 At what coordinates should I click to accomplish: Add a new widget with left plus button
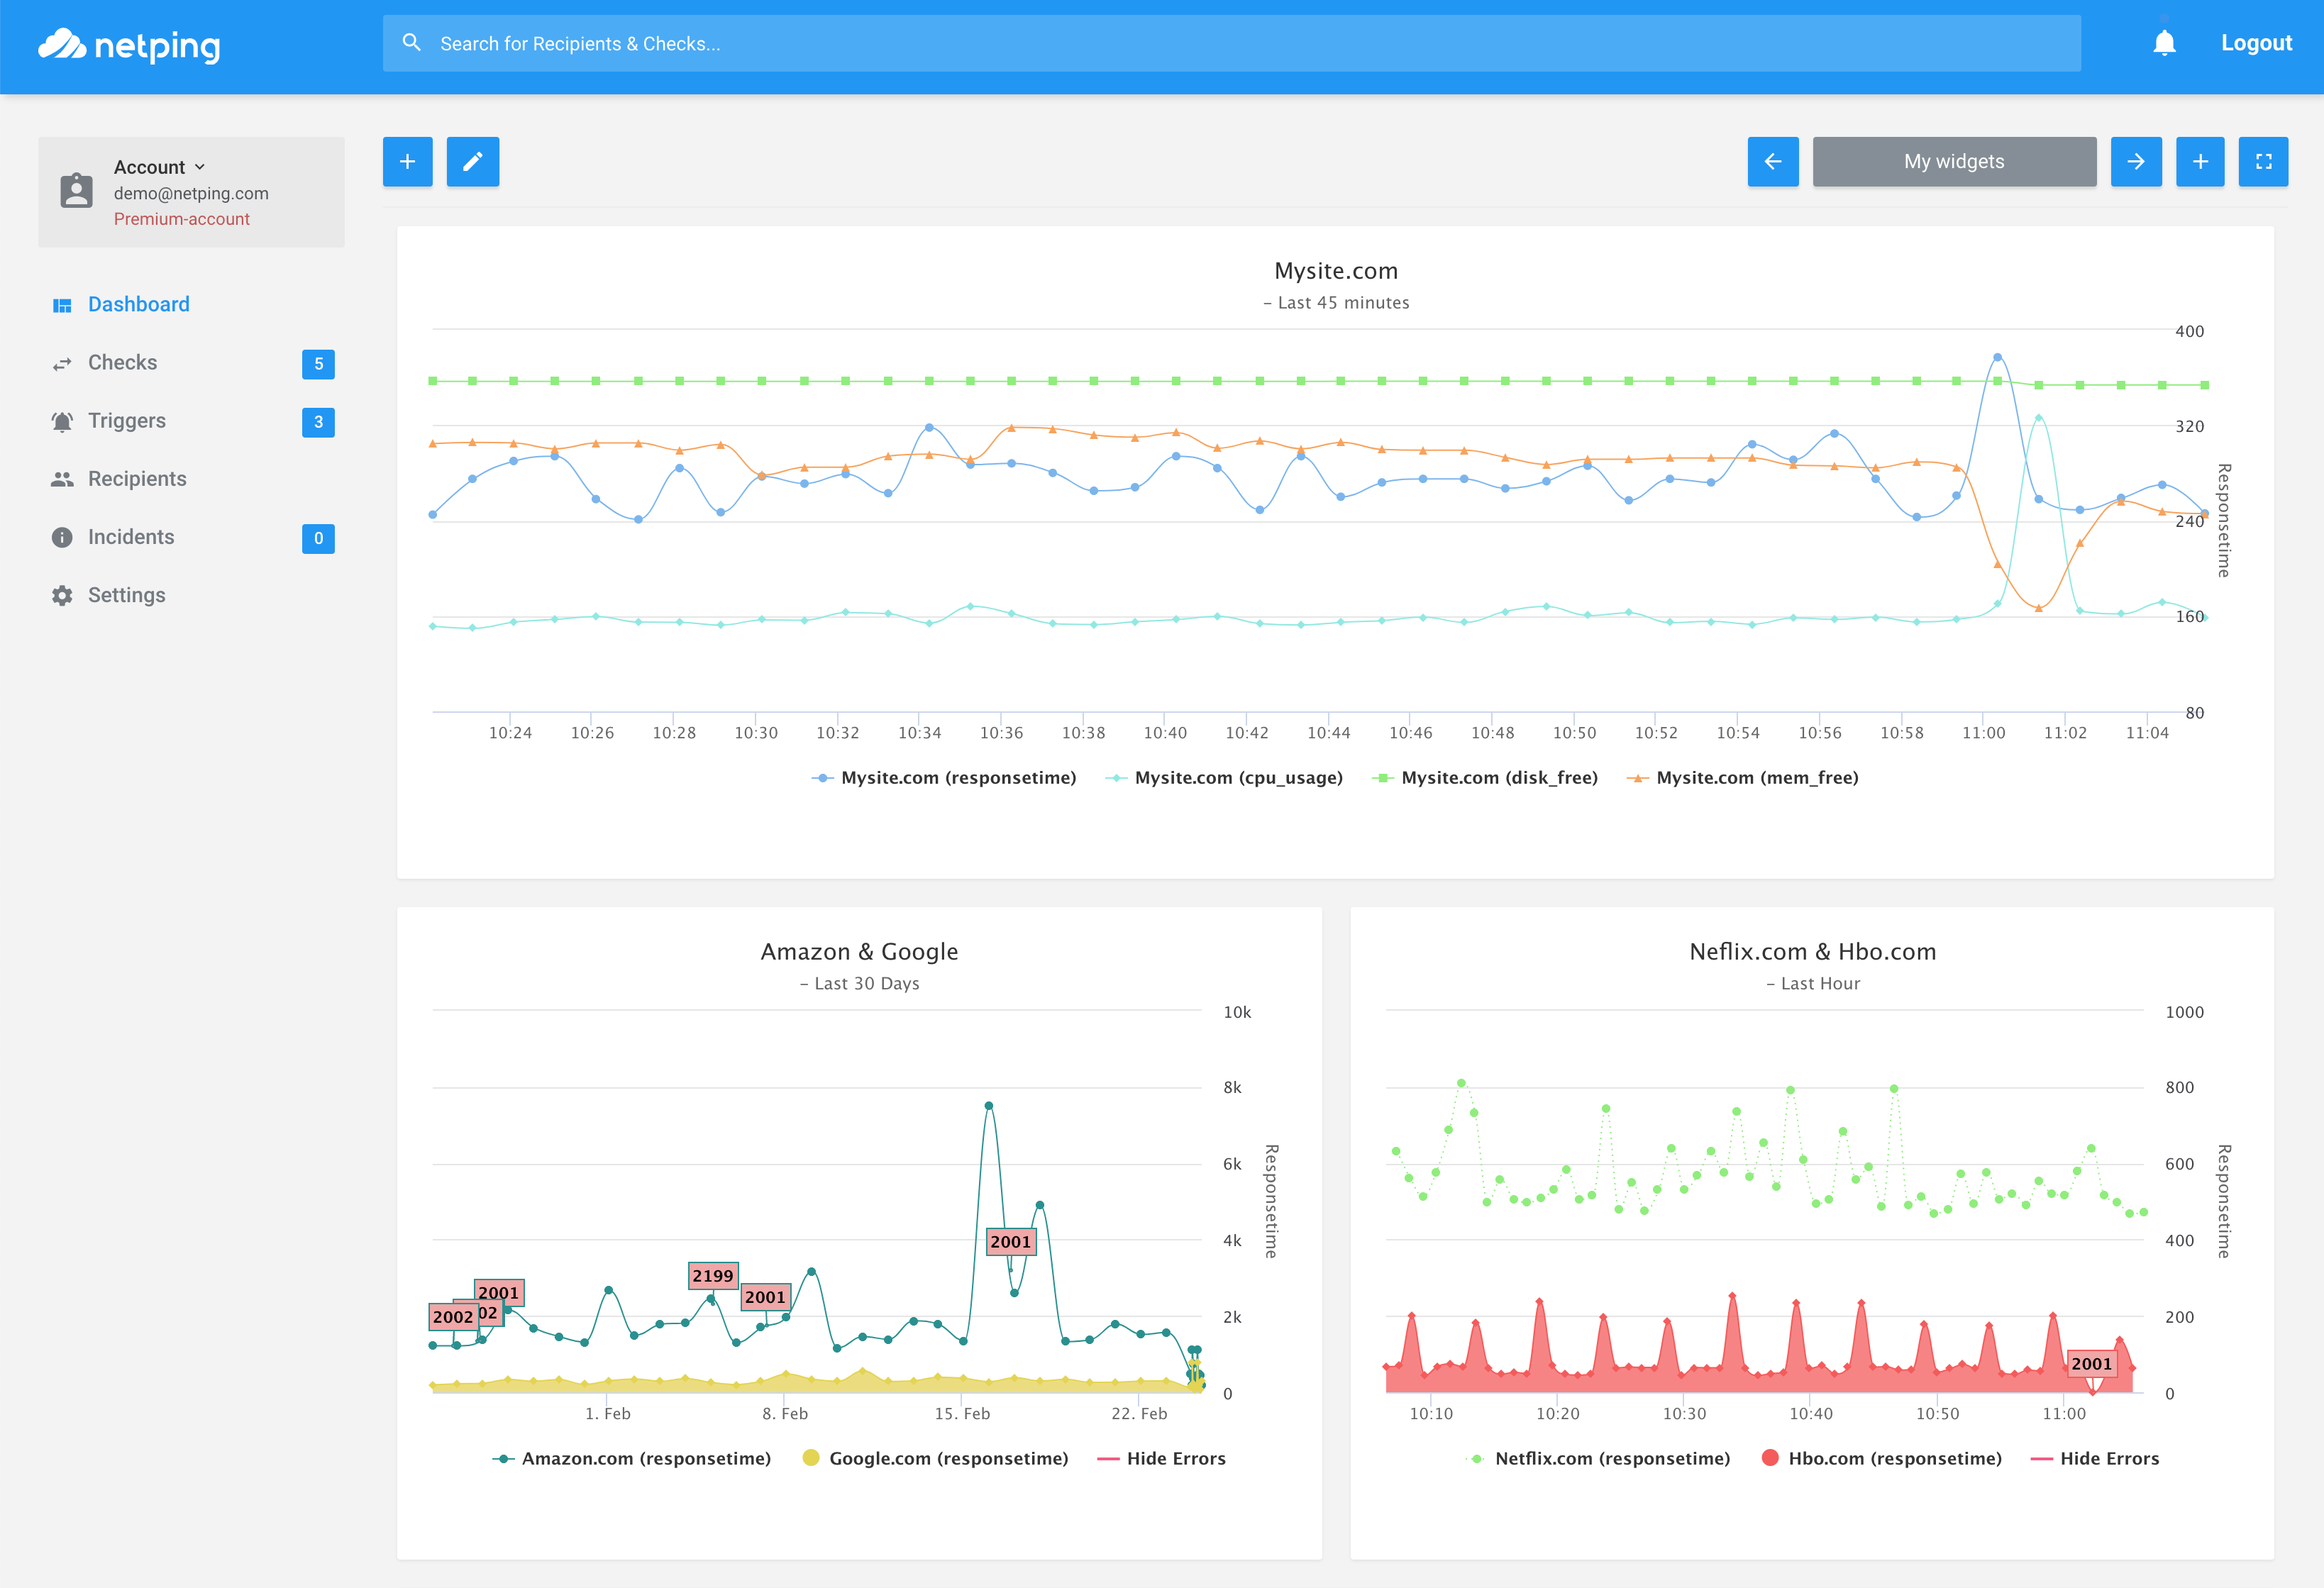click(407, 162)
